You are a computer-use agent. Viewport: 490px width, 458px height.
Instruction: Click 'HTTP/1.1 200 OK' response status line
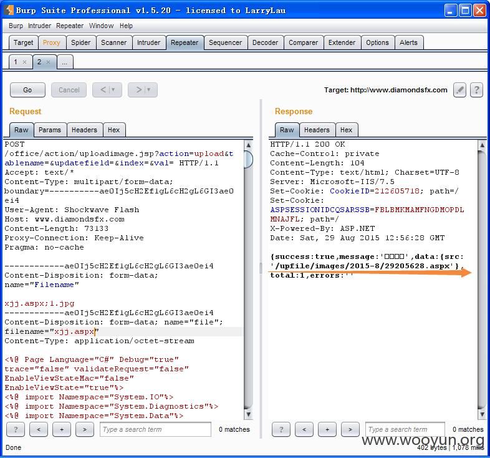point(307,144)
